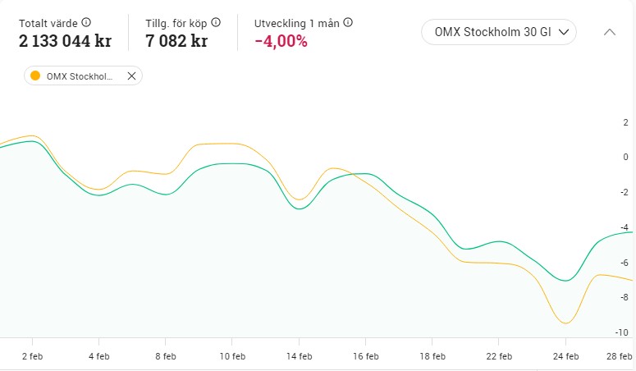Click the total value 2 133 044 kr
636x371 pixels.
pos(65,41)
